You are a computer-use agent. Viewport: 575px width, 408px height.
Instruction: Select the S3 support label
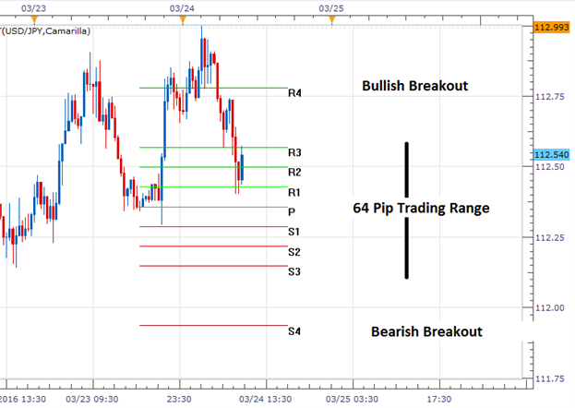point(294,271)
